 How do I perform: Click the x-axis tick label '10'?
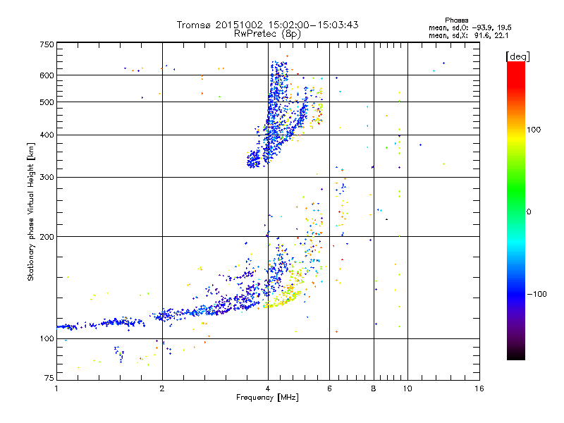(407, 388)
